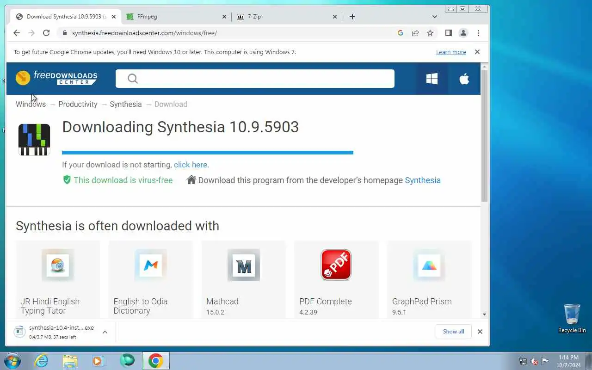The width and height of the screenshot is (592, 370).
Task: Open the Windows Start button
Action: pos(12,361)
